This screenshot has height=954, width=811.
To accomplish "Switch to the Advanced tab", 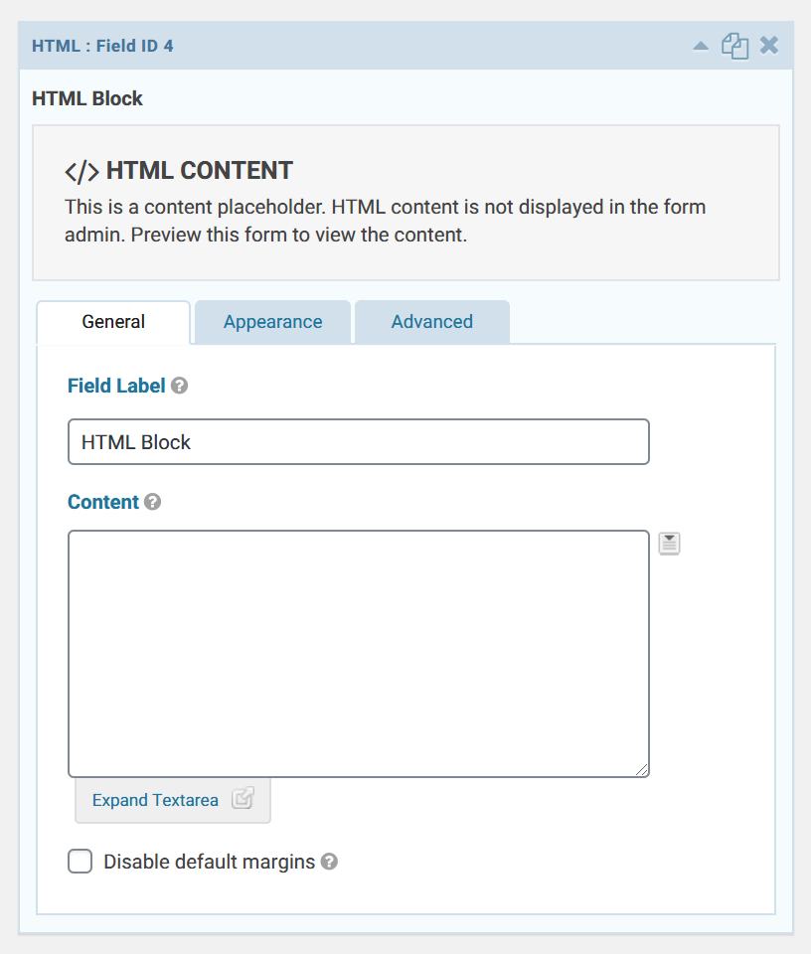I will click(x=432, y=322).
